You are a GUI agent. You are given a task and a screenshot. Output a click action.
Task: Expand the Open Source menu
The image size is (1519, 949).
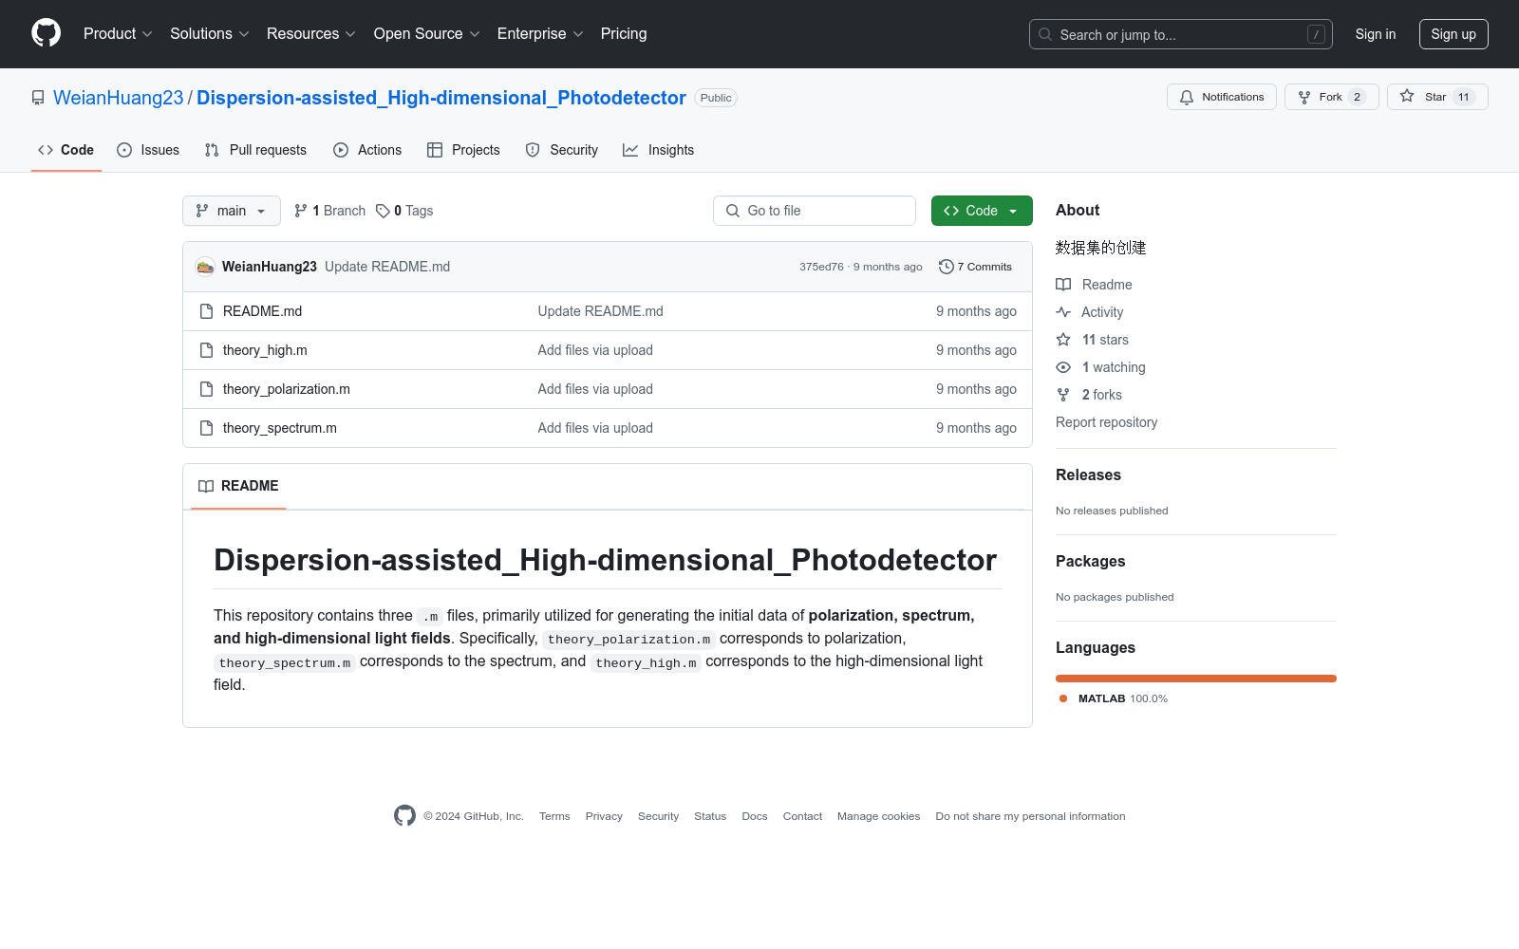[427, 33]
